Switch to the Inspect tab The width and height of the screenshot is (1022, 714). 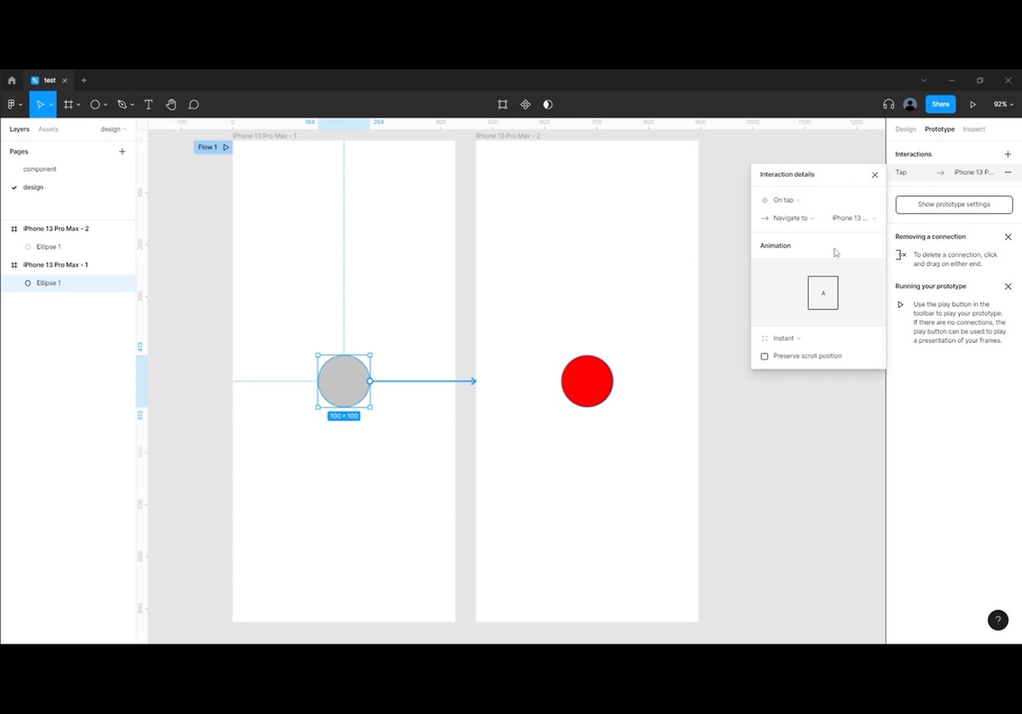tap(974, 129)
